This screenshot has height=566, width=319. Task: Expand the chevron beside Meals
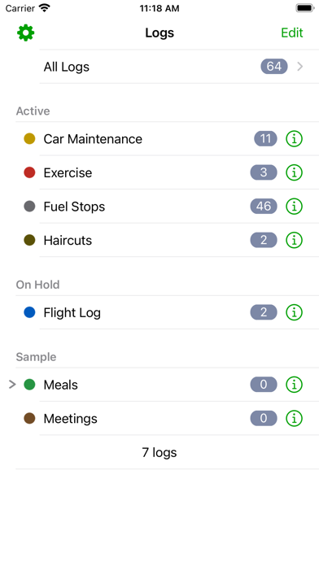point(12,385)
